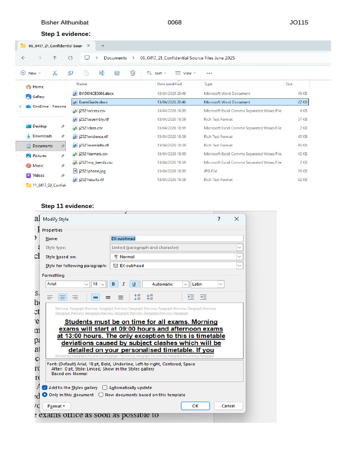The image size is (340, 454).
Task: Open the New dropdown in Explorer
Action: click(31, 73)
